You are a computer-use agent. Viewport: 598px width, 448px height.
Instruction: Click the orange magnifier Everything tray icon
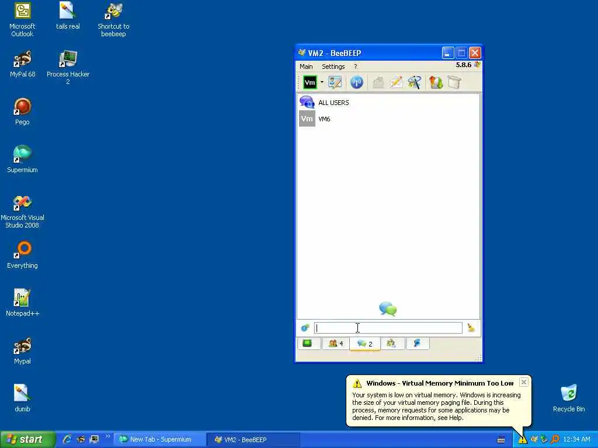pyautogui.click(x=555, y=440)
